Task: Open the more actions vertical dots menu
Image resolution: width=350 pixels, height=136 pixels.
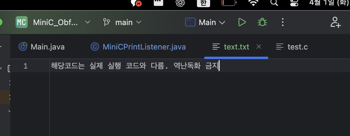Action: coord(282,22)
